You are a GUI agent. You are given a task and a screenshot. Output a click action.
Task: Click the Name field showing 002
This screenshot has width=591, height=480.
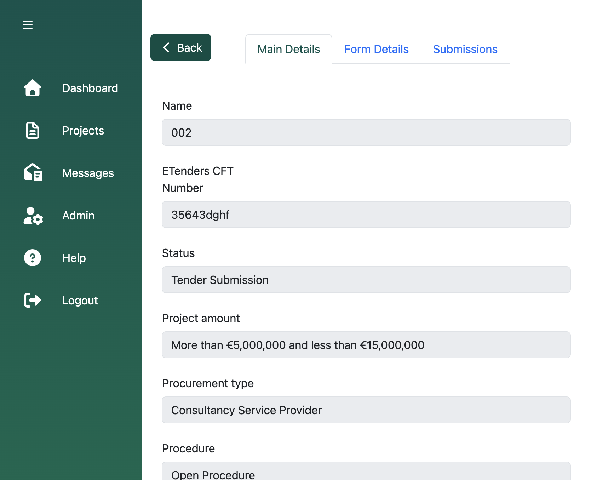[366, 132]
